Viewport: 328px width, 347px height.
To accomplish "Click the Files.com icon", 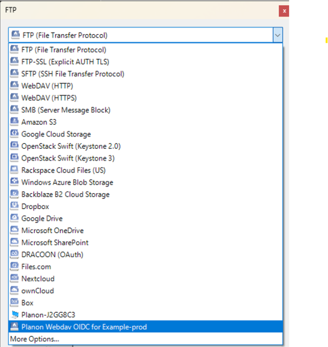I will pos(14,266).
